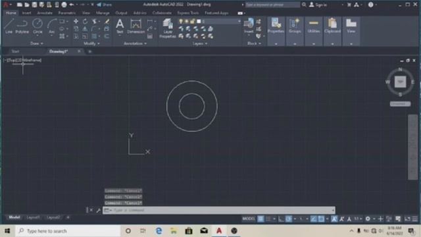This screenshot has width=421, height=237.
Task: Expand the Modify panel
Action: (x=91, y=43)
